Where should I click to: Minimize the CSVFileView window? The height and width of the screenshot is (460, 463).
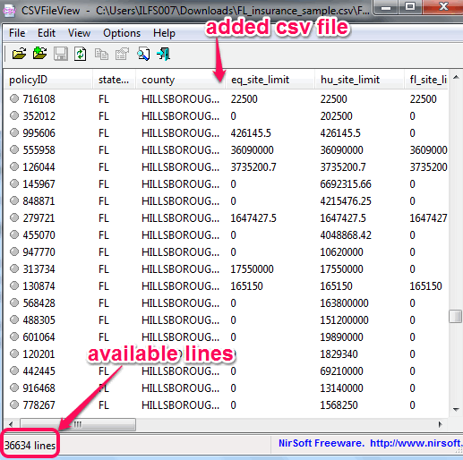tap(386, 7)
